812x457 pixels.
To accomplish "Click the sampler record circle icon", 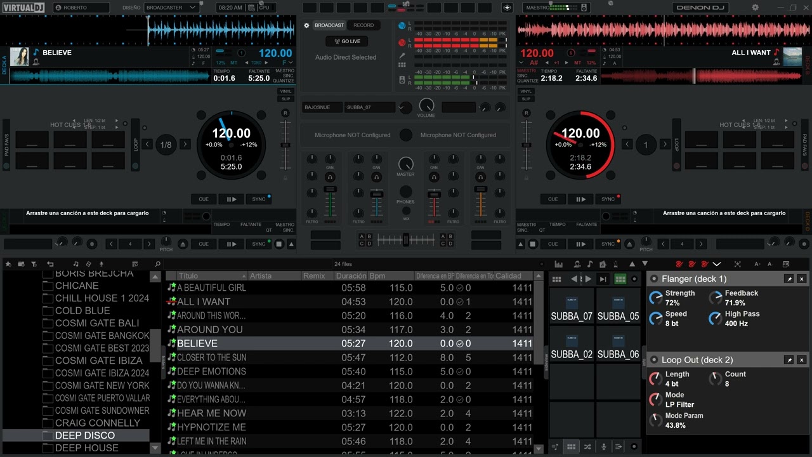I will tap(634, 279).
